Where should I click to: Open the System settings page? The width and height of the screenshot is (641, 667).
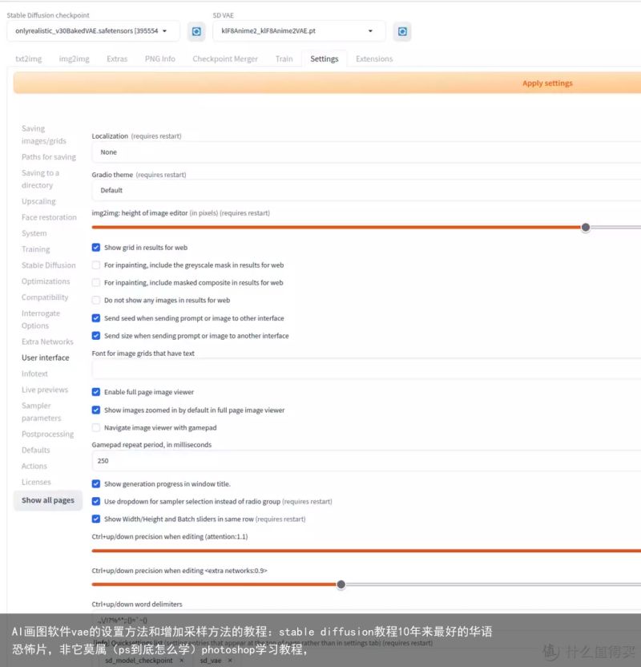34,233
